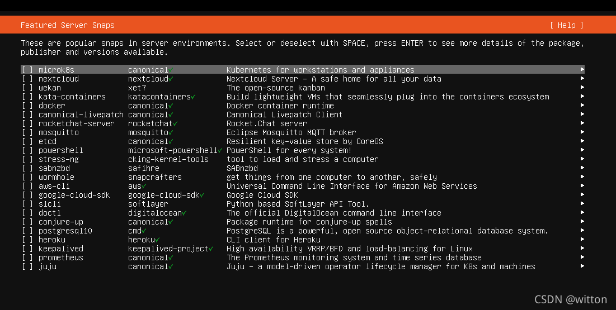Open details arrow for the postgresql10 row
This screenshot has width=616, height=310.
pos(582,231)
